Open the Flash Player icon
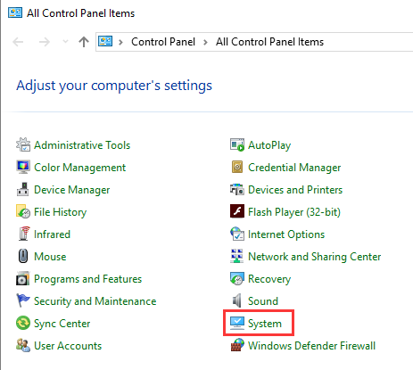The width and height of the screenshot is (413, 370). [x=237, y=211]
